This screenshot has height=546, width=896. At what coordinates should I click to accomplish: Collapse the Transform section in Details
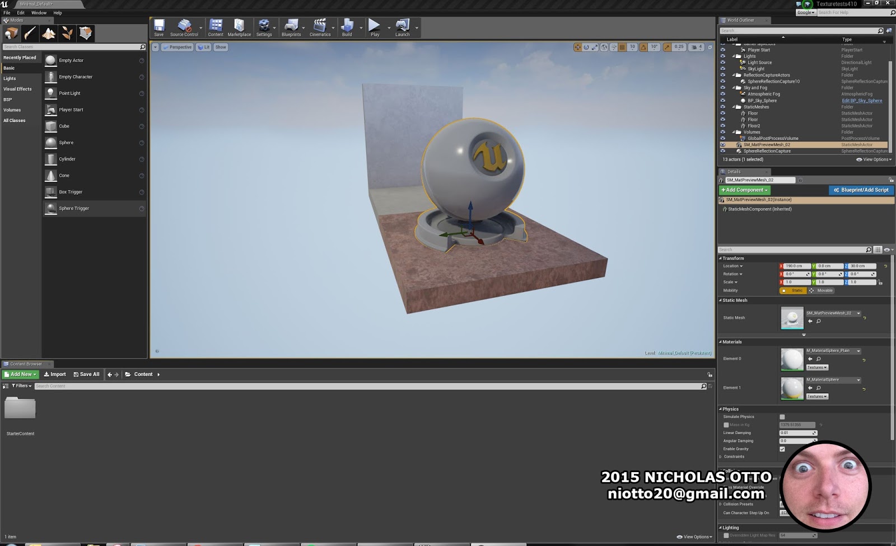[721, 258]
